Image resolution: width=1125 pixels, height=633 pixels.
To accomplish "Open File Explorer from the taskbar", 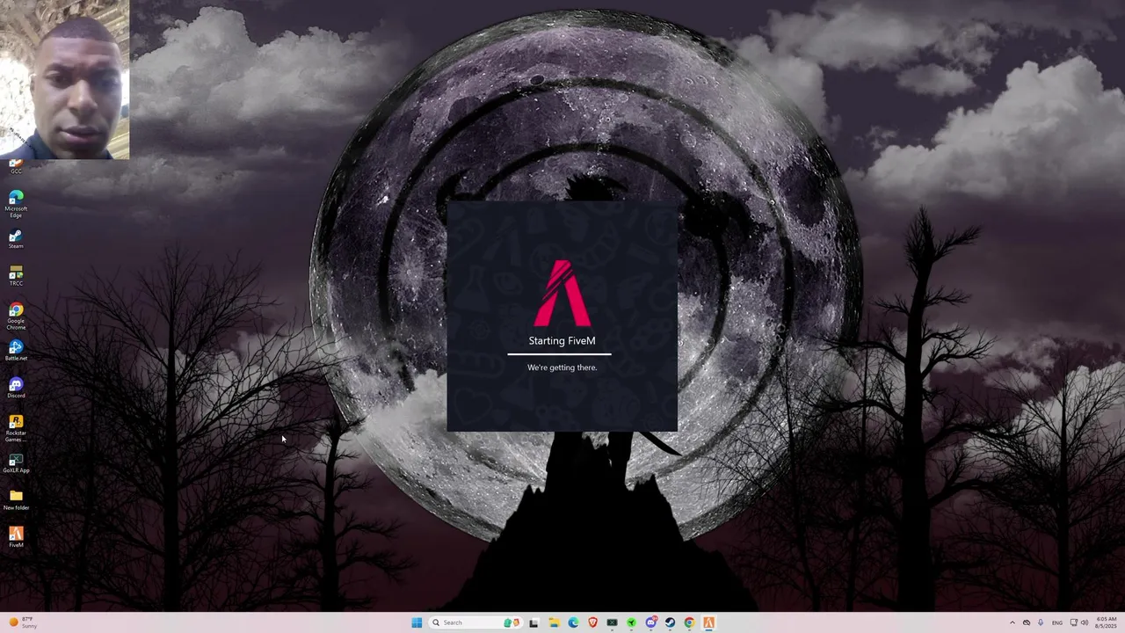I will tap(554, 622).
